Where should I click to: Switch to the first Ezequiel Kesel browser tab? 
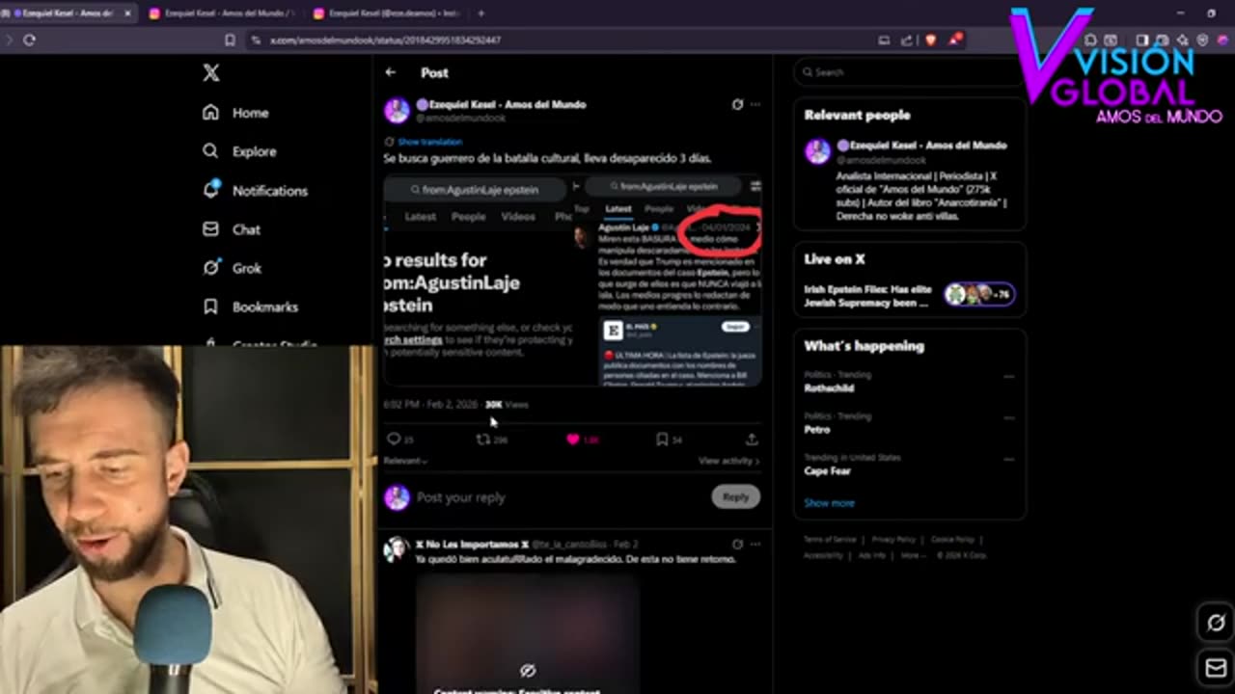click(x=66, y=13)
